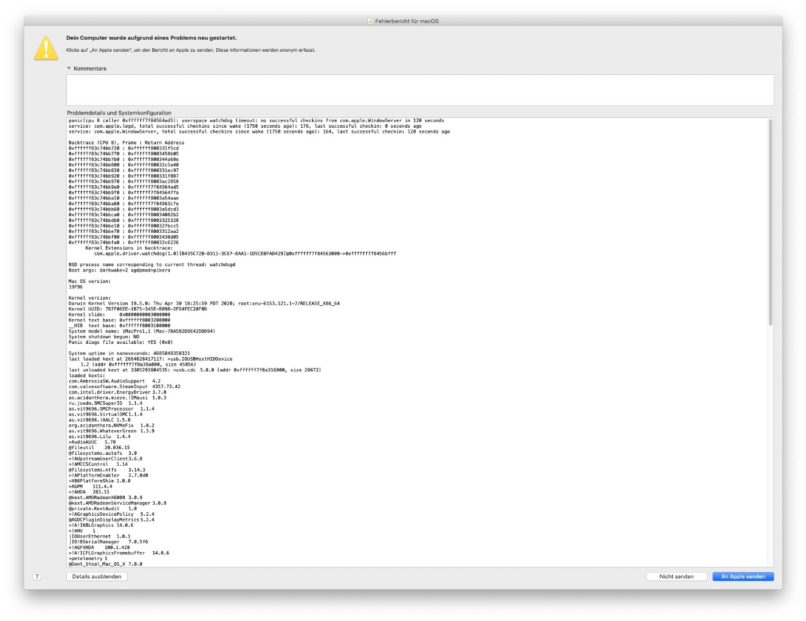Select the '|IOUserEthernet' entry
The height and width of the screenshot is (621, 806).
tap(99, 537)
